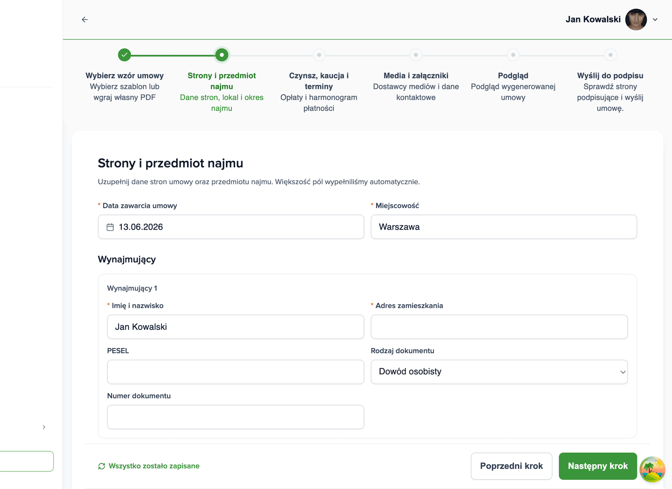Viewport: 672px width, 489px height.
Task: Click the active step two circle
Action: pyautogui.click(x=222, y=55)
